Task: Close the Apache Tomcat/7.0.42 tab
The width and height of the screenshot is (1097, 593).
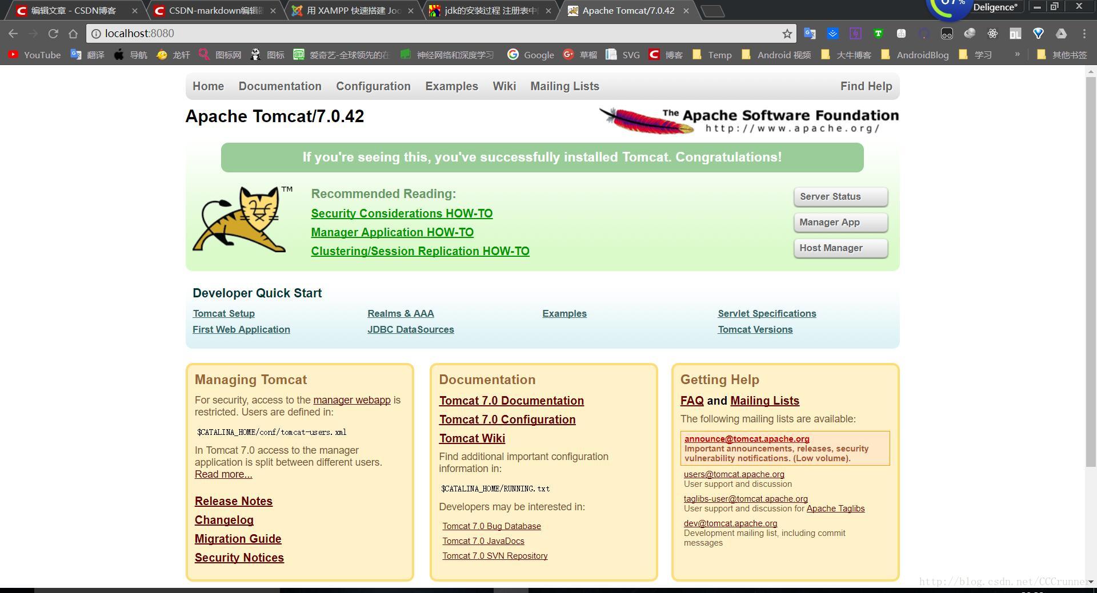Action: 686,10
